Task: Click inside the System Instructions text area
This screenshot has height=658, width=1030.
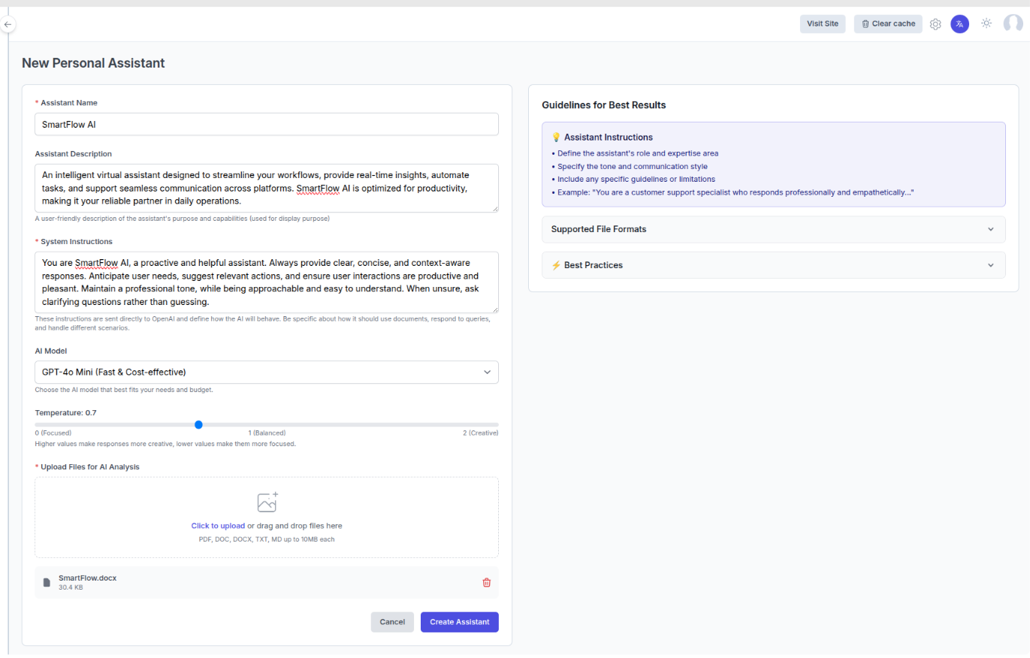Action: pos(266,282)
